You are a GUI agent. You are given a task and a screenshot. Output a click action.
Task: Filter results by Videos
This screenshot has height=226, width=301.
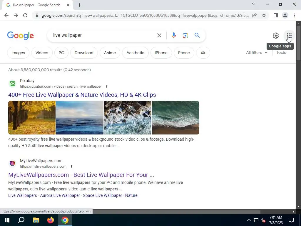pyautogui.click(x=42, y=53)
